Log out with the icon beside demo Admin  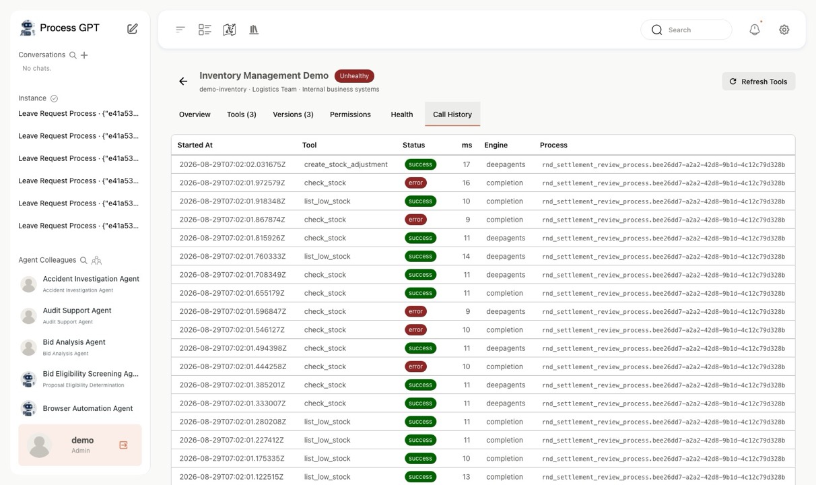point(123,445)
